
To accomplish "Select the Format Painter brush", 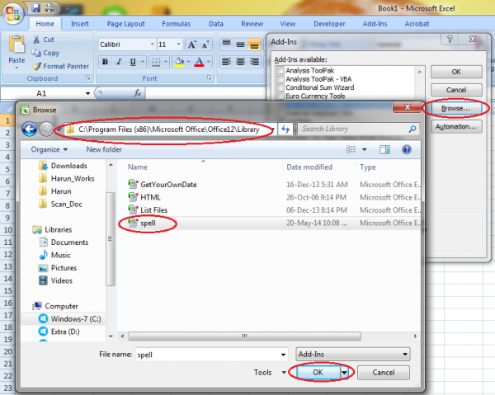I will (x=36, y=66).
